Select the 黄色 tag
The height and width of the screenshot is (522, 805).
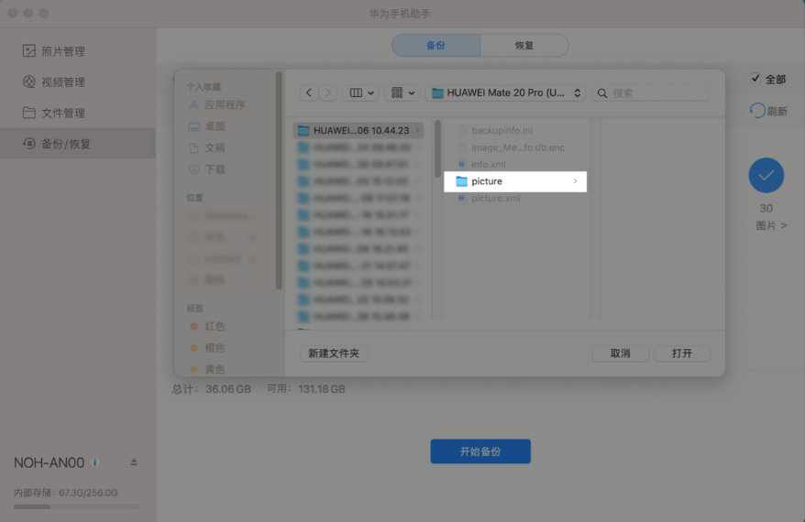click(207, 370)
